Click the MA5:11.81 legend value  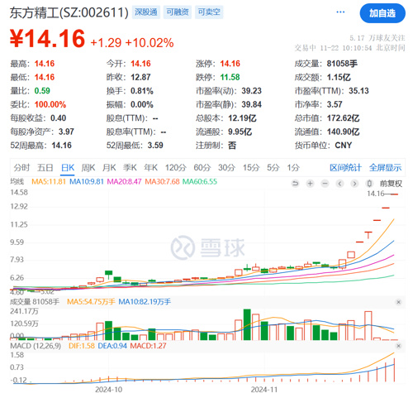tap(49, 182)
